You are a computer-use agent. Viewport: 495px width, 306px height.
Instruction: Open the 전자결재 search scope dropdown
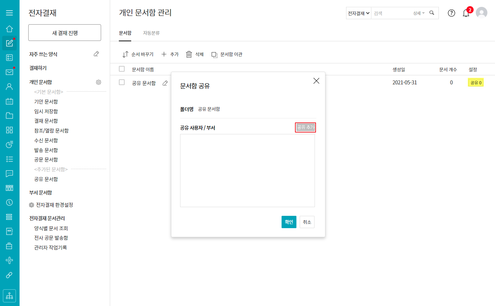[358, 13]
